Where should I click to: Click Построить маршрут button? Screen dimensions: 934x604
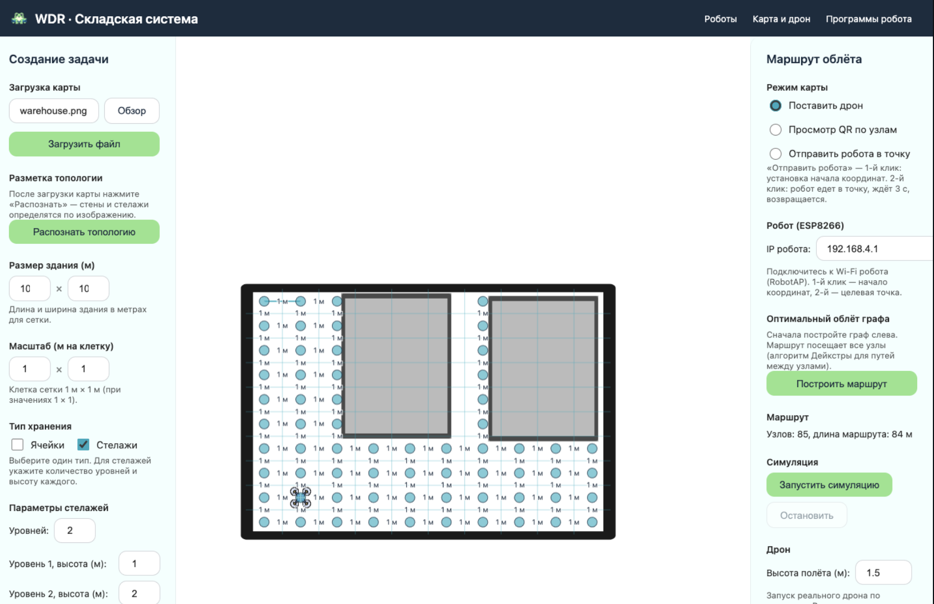point(841,384)
